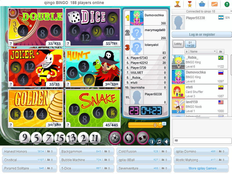Click help question mark on Hunt card

coord(68,84)
